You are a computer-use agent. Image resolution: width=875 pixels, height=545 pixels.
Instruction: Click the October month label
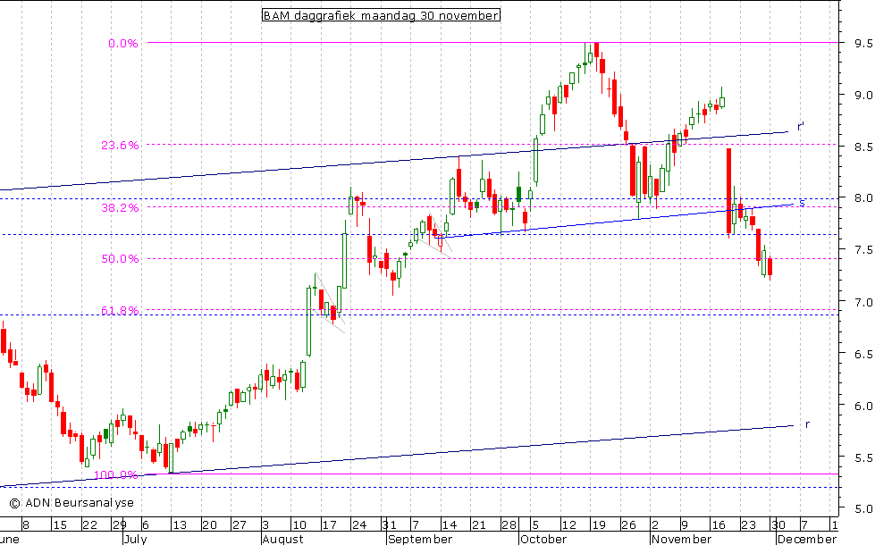(x=543, y=539)
